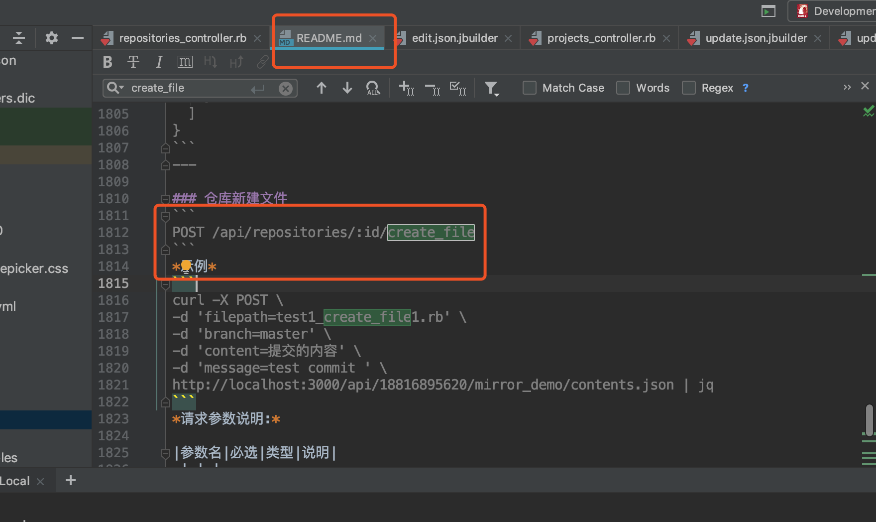Open search filter funnel options
Viewport: 876px width, 522px height.
point(492,89)
